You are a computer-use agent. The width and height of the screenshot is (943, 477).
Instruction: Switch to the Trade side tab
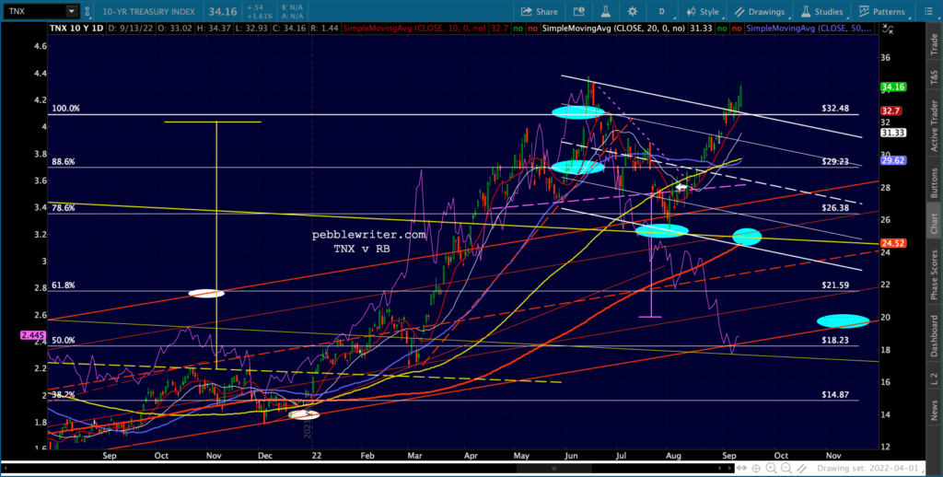pos(934,46)
